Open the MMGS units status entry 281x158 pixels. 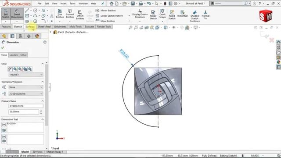pyautogui.click(x=255, y=156)
